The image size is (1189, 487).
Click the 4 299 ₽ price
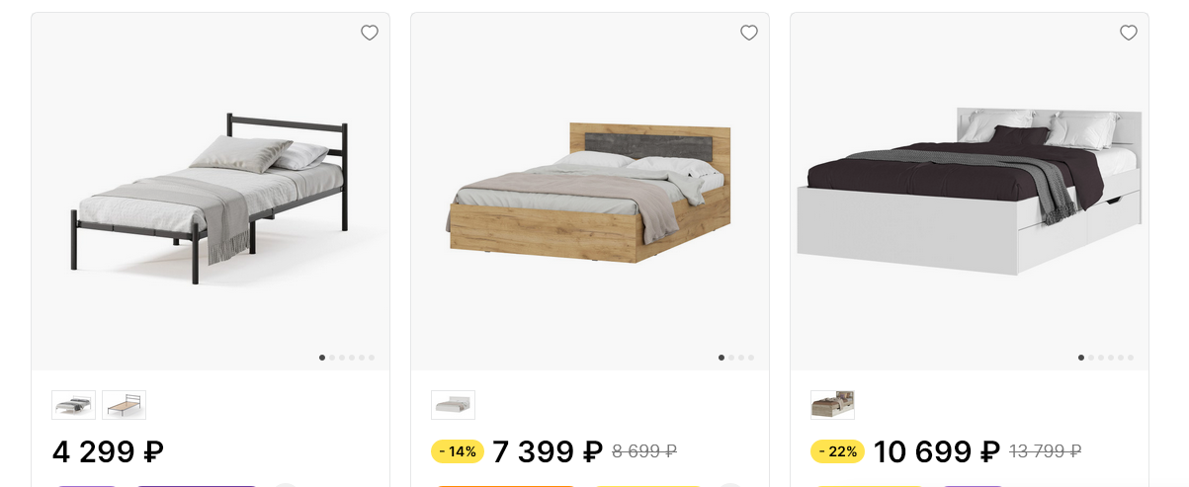point(108,452)
